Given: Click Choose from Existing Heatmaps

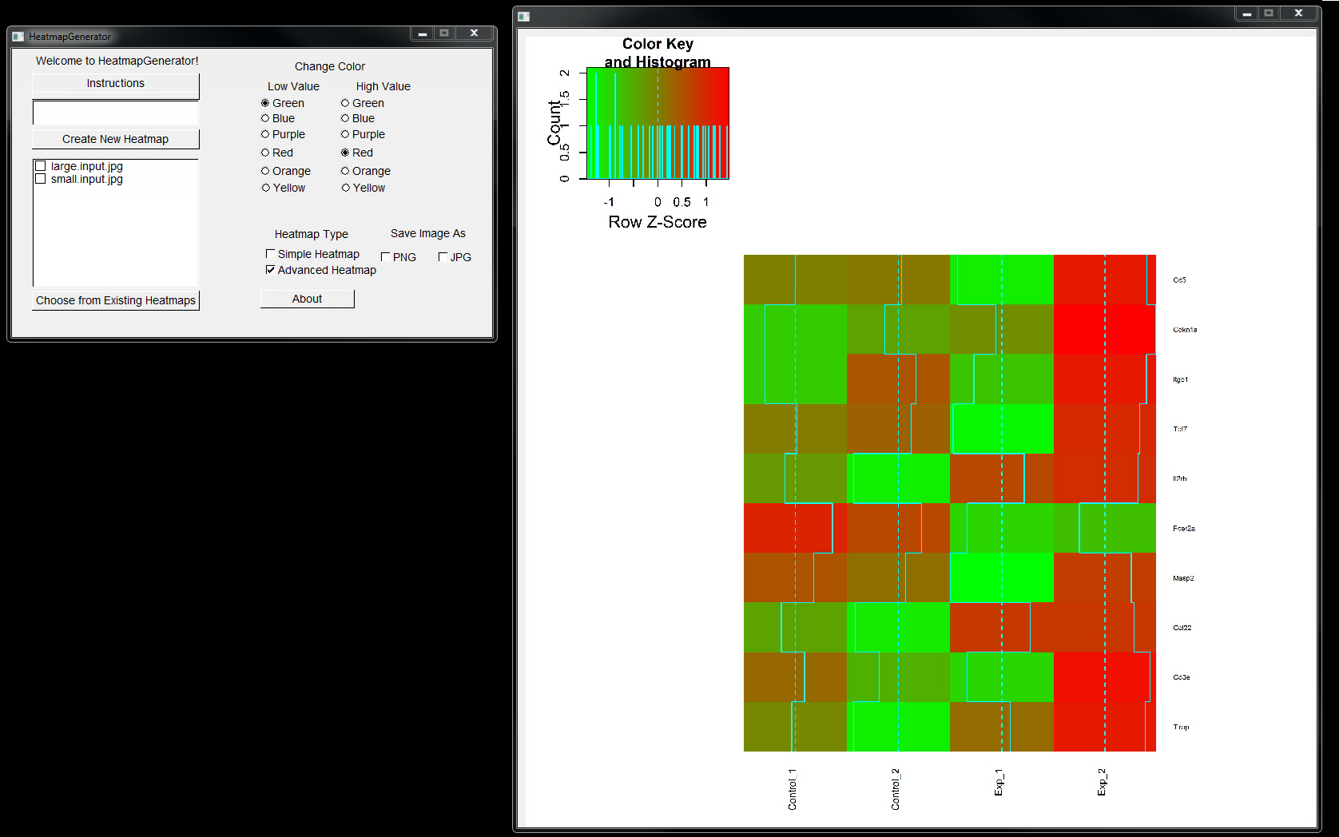Looking at the screenshot, I should 116,300.
